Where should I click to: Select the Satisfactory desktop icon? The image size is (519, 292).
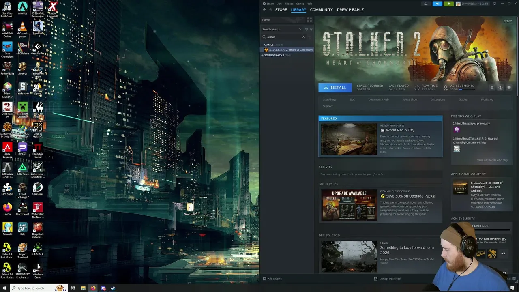point(22,88)
